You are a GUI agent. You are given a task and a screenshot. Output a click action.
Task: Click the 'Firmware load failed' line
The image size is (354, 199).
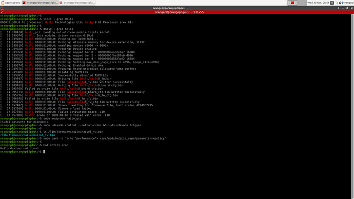pyautogui.click(x=46, y=109)
